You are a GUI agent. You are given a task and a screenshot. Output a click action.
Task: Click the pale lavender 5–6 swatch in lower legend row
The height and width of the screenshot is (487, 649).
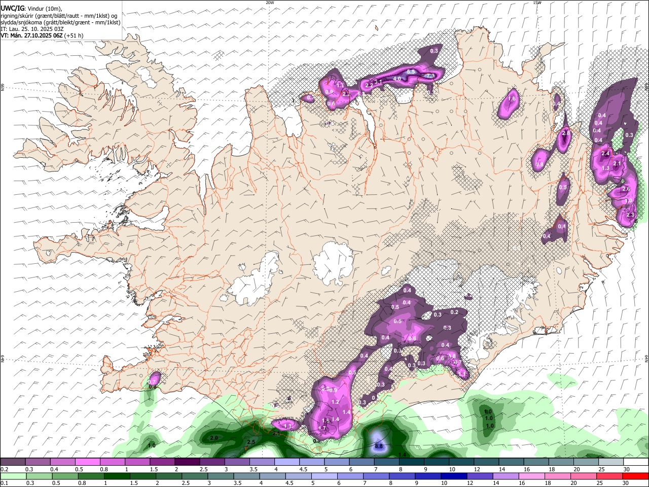[324, 475]
